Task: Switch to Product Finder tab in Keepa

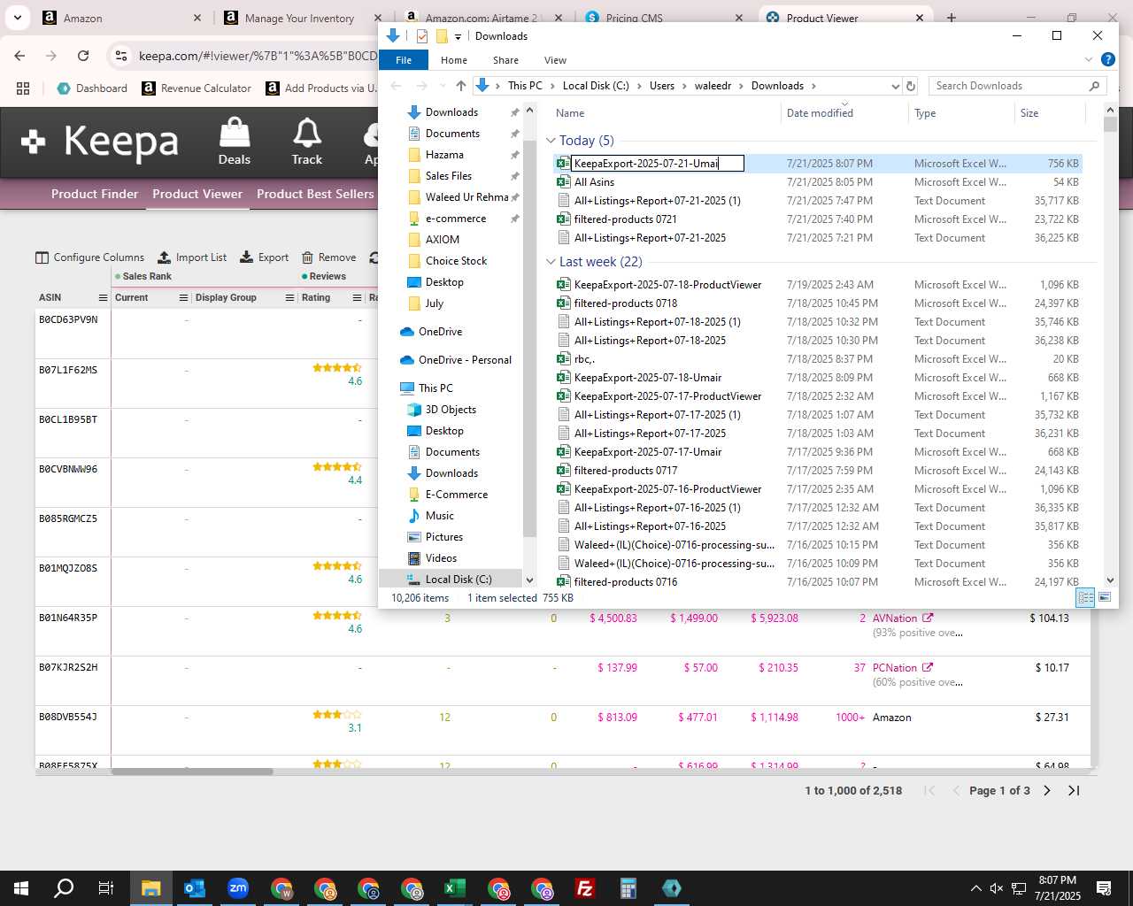Action: tap(95, 194)
